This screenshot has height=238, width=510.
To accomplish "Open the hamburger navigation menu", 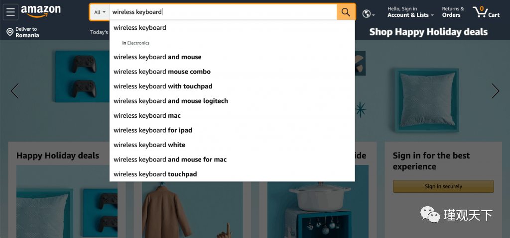I will click(11, 12).
